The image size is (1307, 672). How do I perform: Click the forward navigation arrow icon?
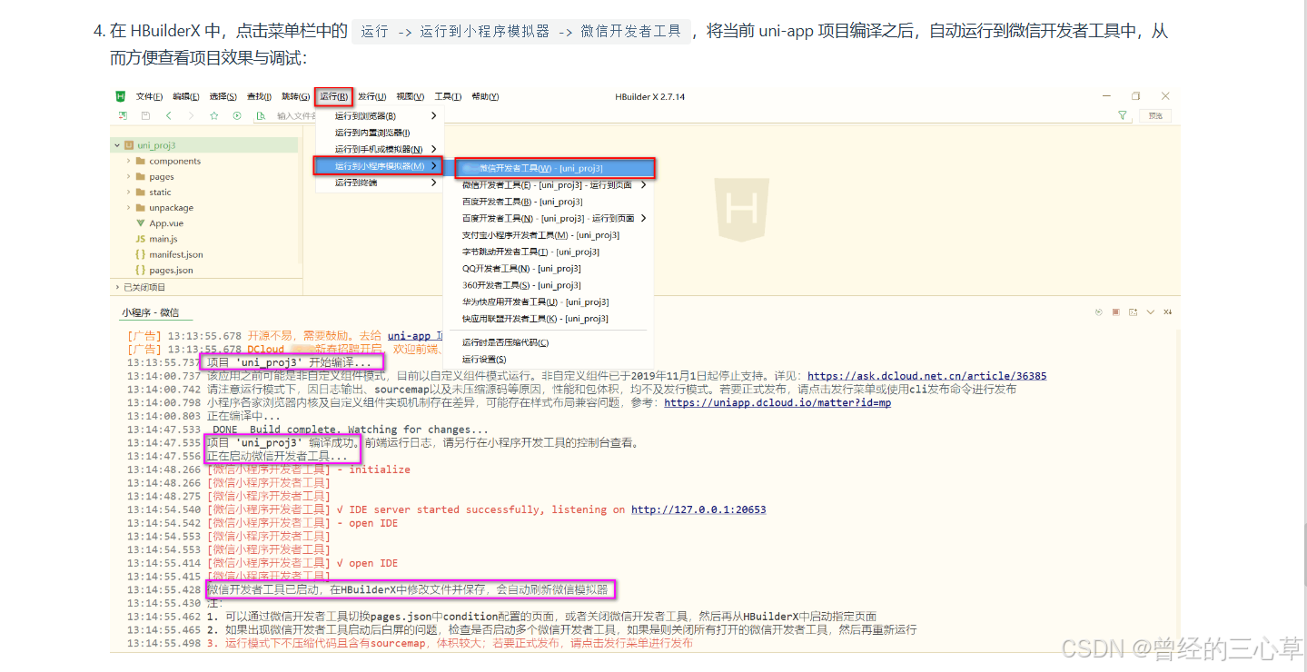click(x=191, y=115)
